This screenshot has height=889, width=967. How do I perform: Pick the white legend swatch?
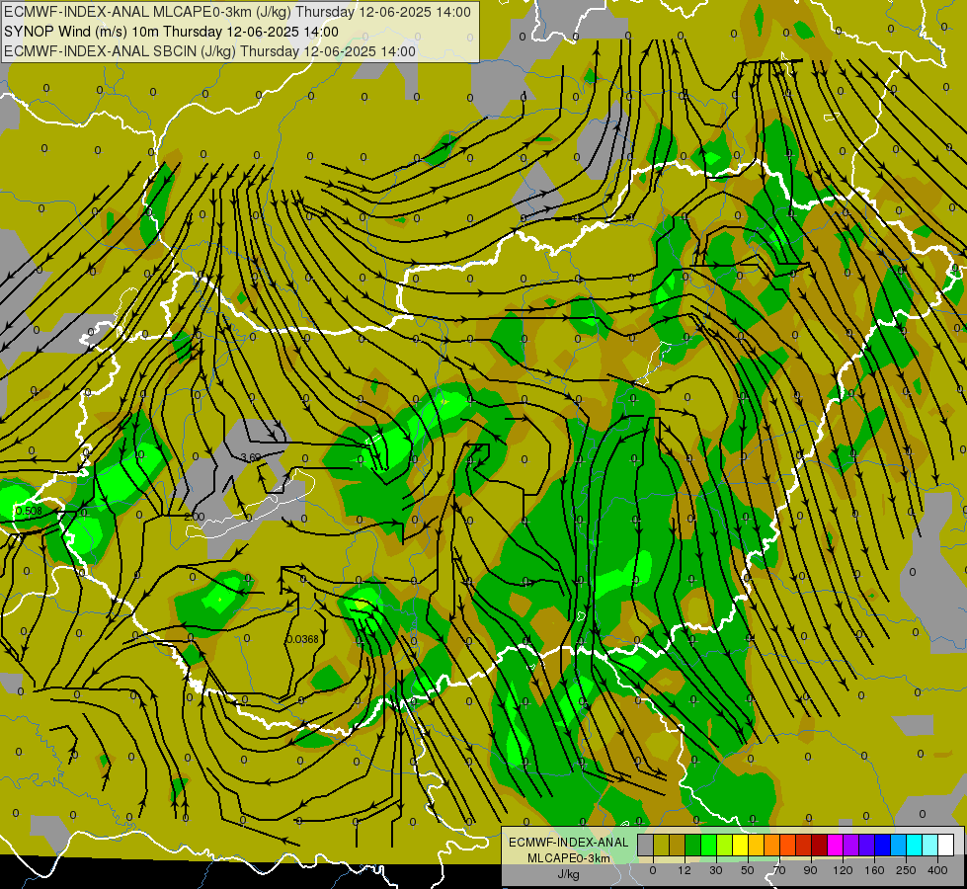tap(946, 845)
